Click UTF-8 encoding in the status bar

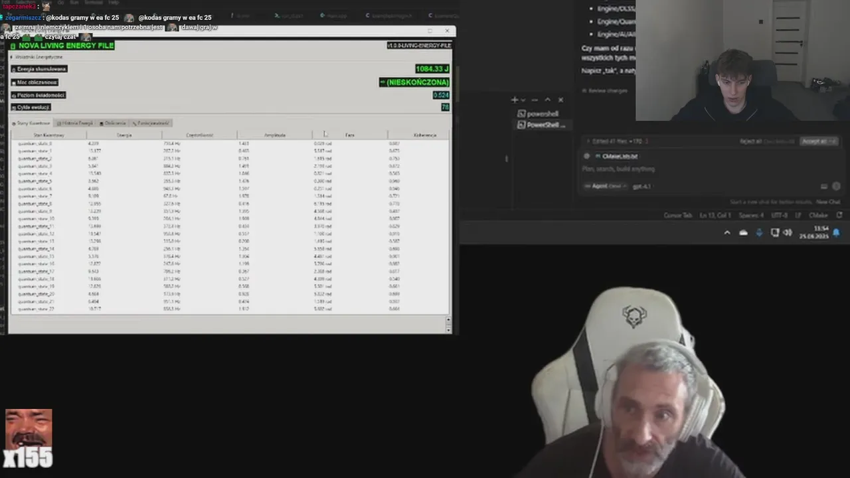778,215
